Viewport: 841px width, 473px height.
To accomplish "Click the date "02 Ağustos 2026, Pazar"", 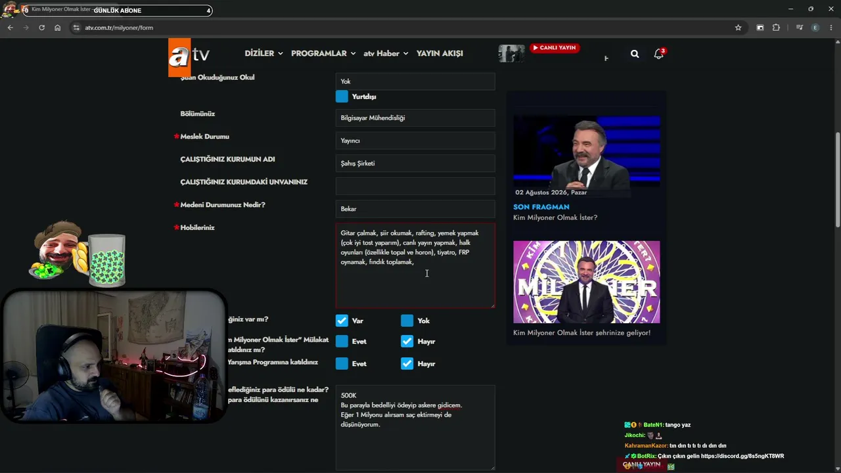I will [x=551, y=192].
